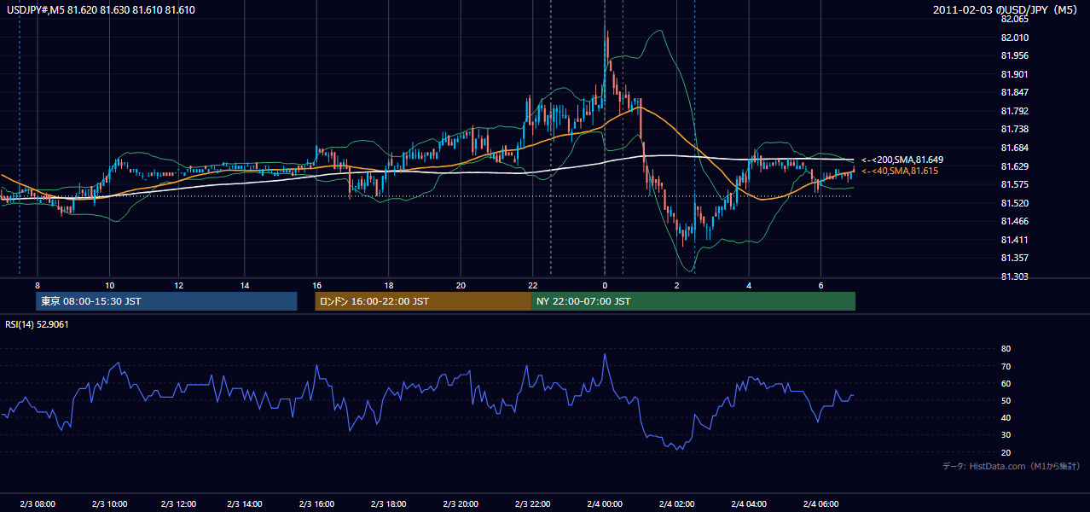Viewport: 1090px width, 512px height.
Task: Click RSI scale value 70
Action: click(x=1006, y=366)
